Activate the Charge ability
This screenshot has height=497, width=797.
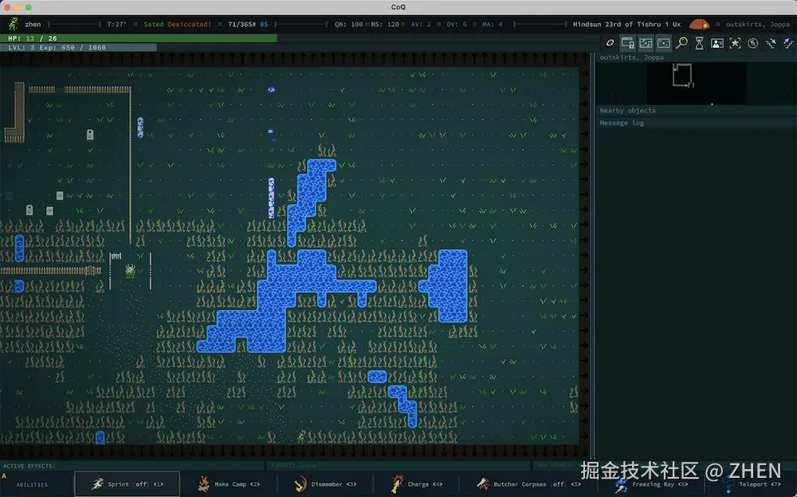[417, 483]
